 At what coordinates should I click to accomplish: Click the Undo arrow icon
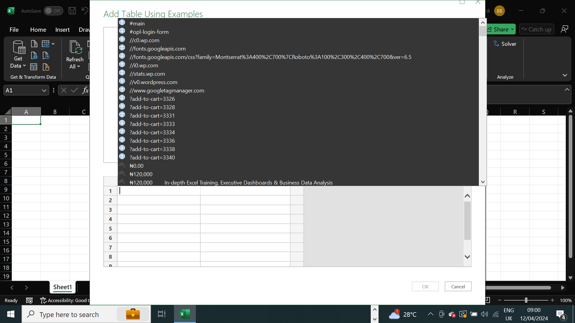click(85, 11)
